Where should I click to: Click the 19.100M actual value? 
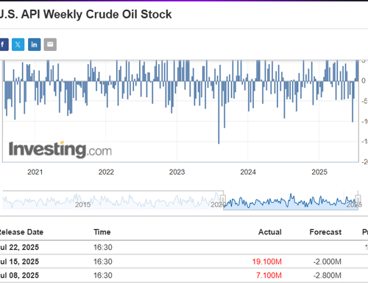pyautogui.click(x=267, y=262)
